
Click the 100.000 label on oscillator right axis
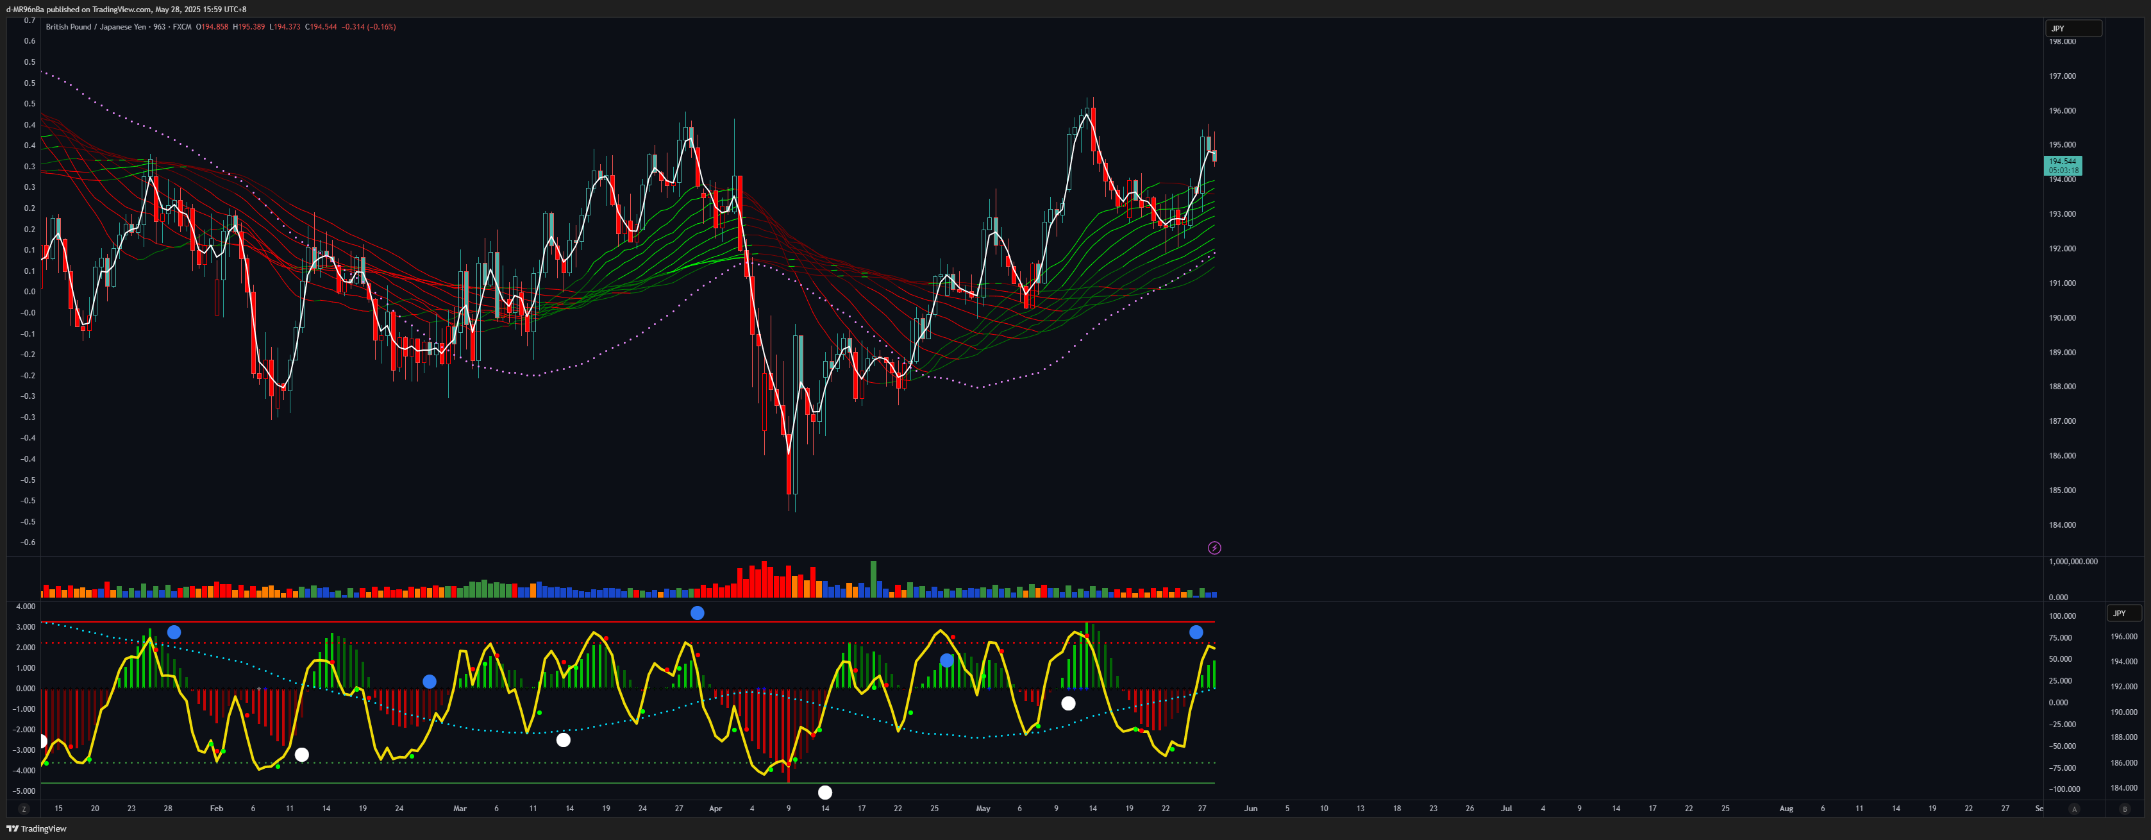click(x=2062, y=616)
